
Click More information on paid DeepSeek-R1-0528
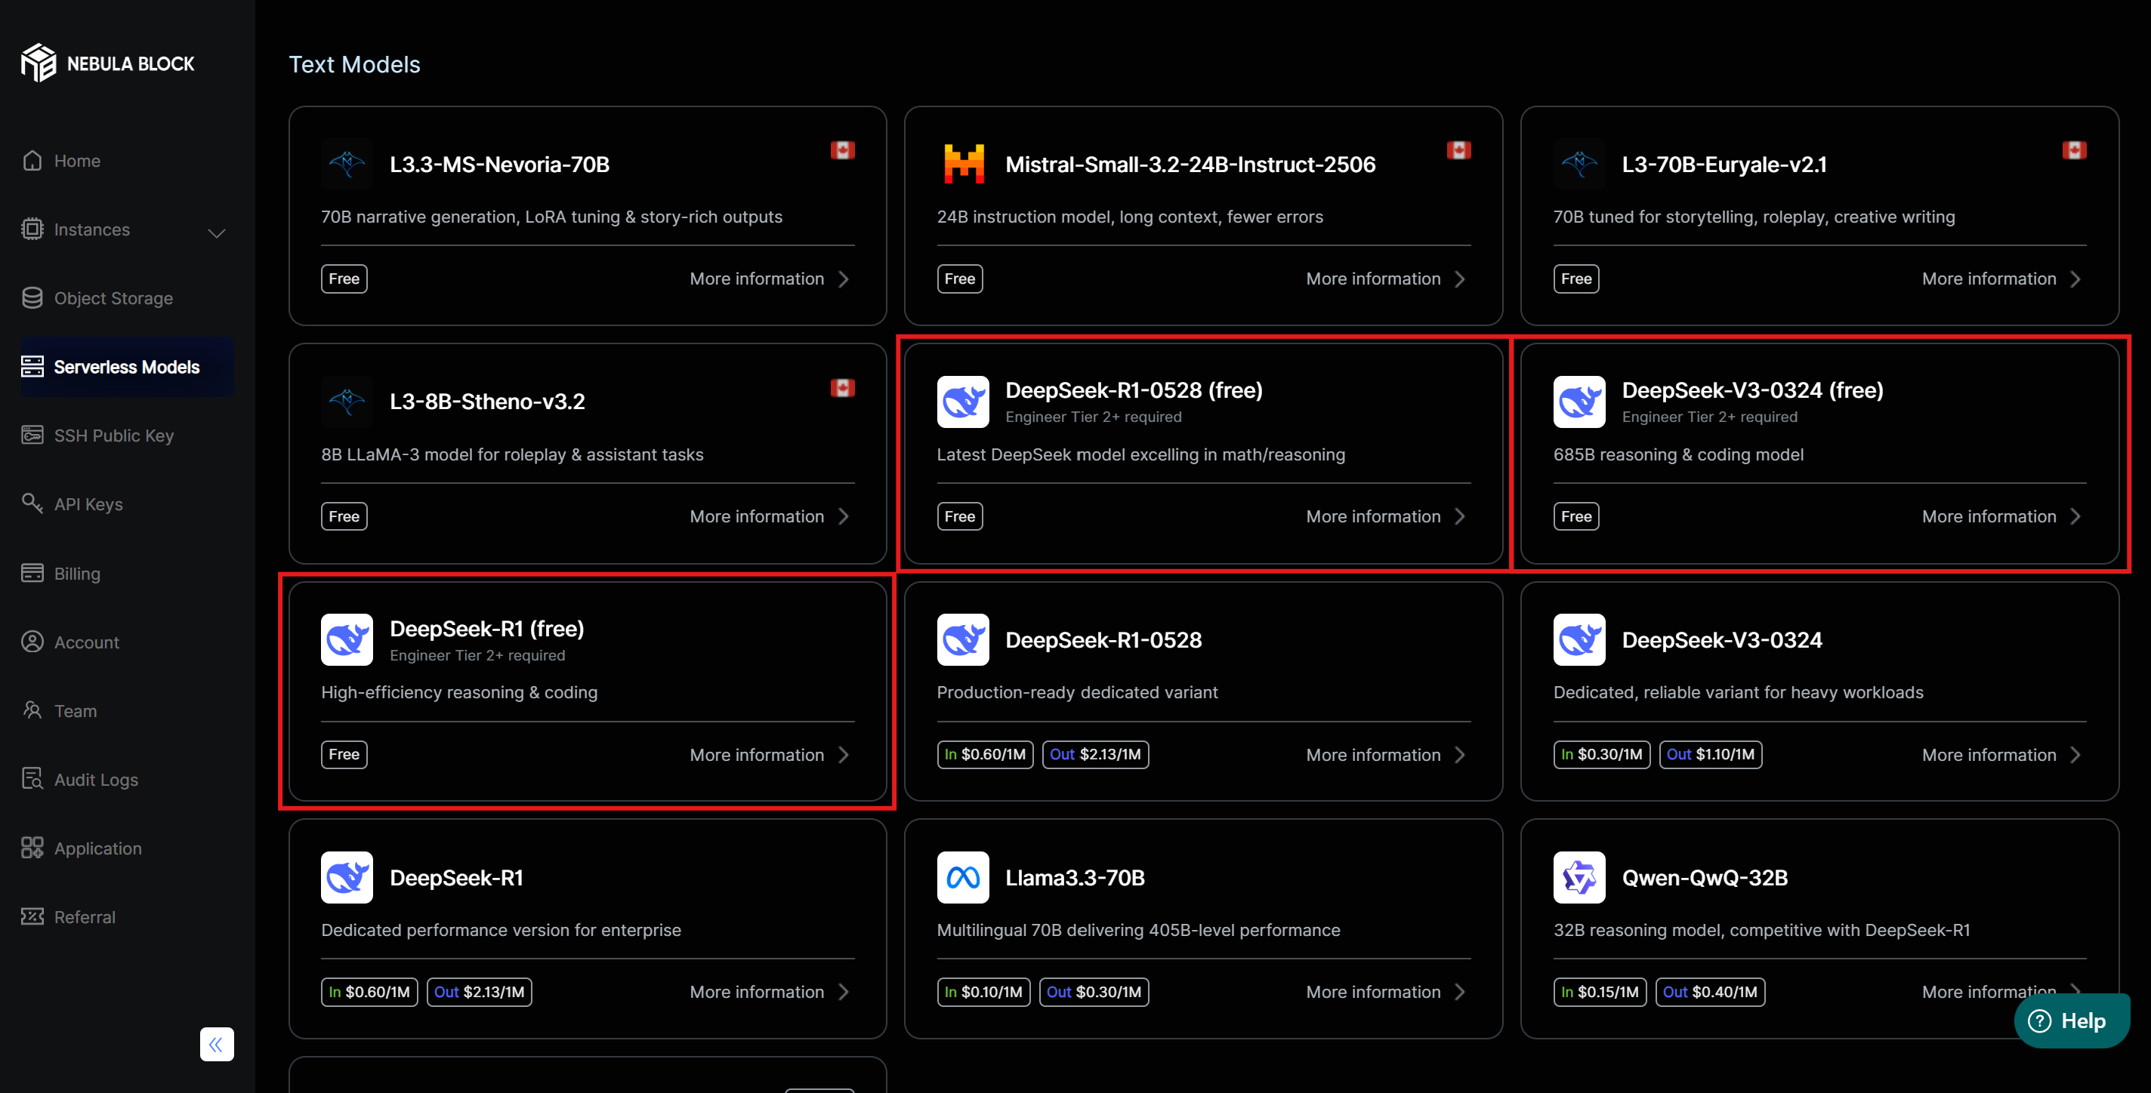tap(1373, 754)
